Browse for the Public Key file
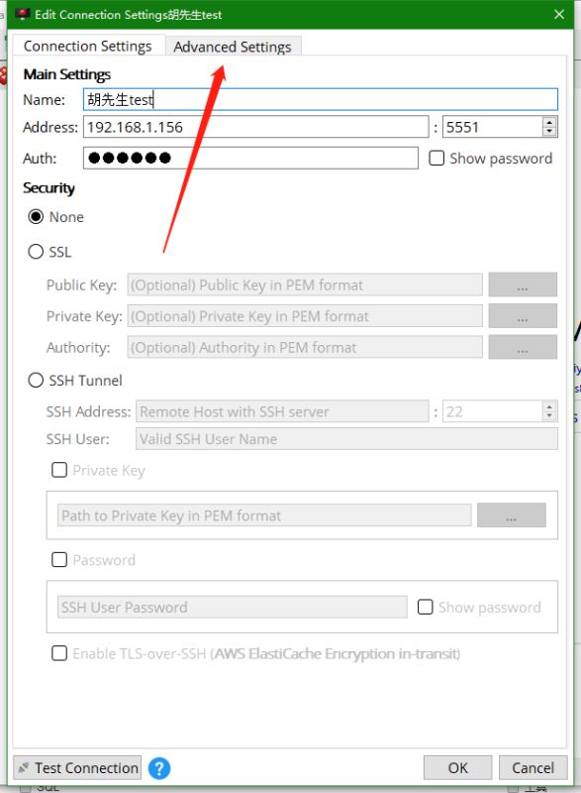This screenshot has height=793, width=581. [x=523, y=284]
